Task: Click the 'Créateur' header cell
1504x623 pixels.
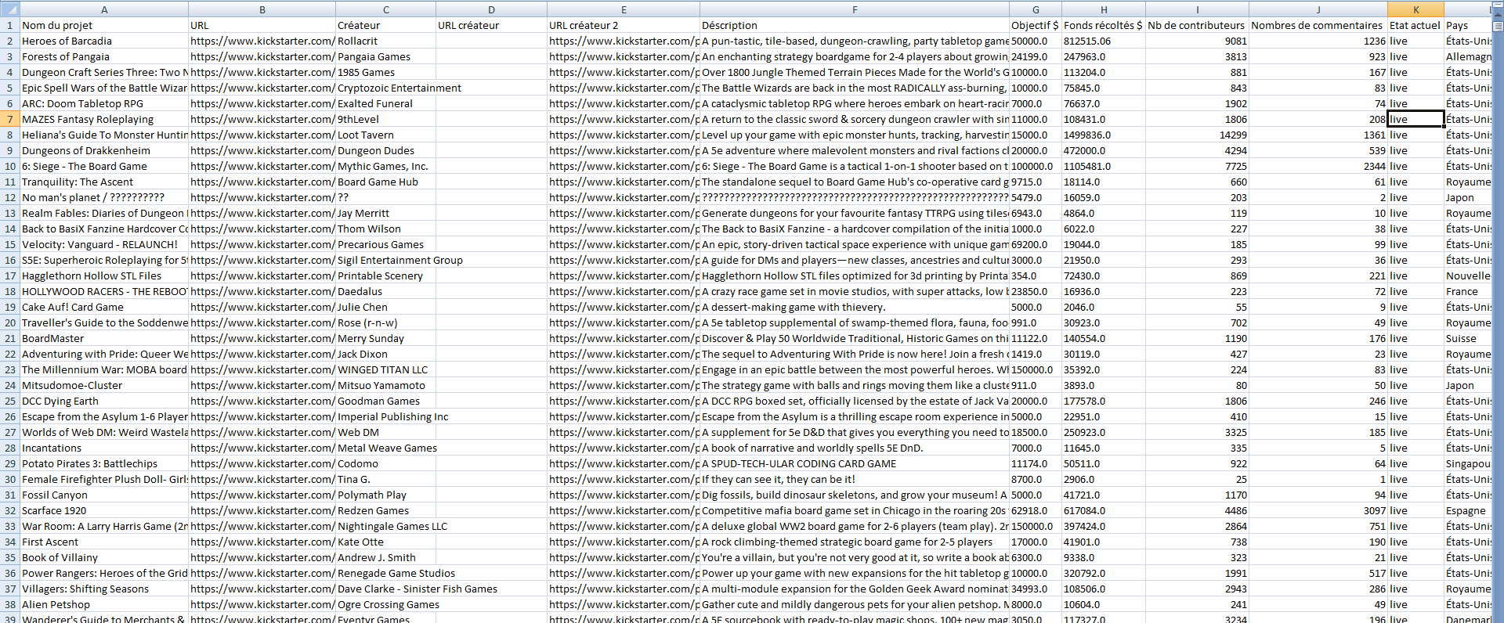Action: pos(385,25)
